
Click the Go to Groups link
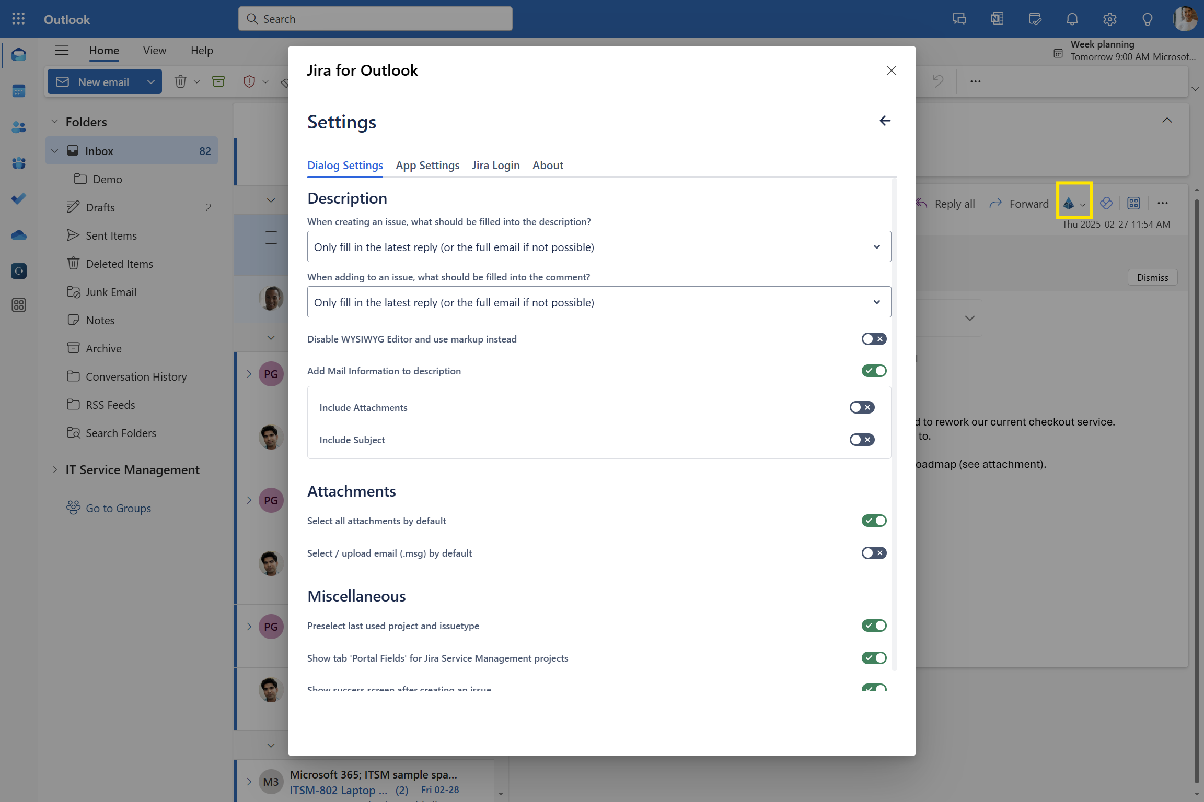[118, 508]
